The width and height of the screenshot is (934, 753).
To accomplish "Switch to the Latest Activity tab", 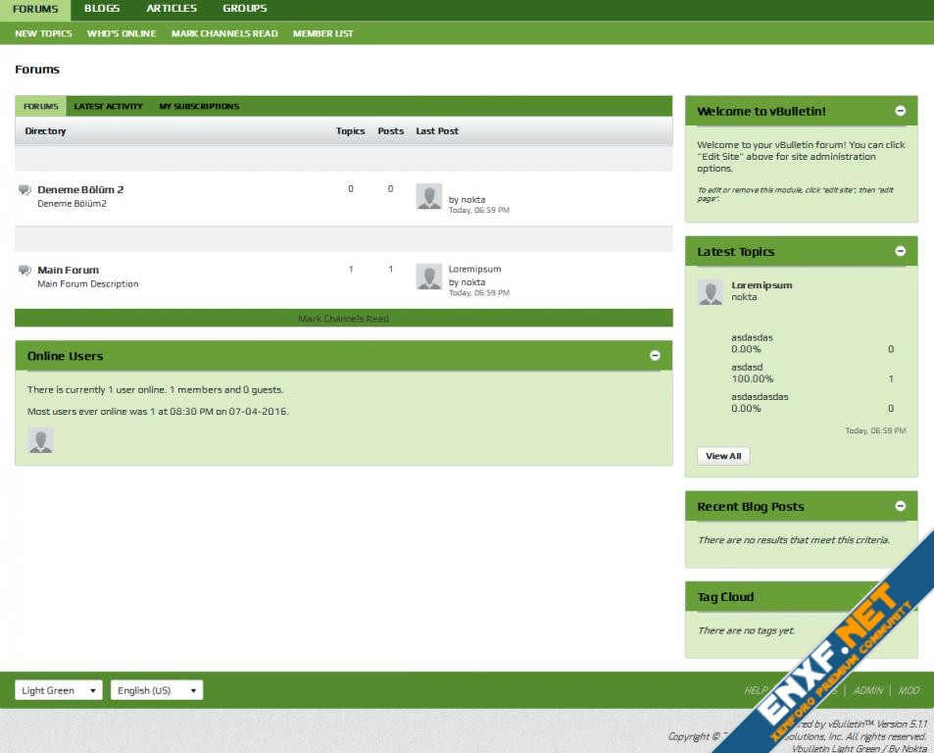I will [x=108, y=106].
